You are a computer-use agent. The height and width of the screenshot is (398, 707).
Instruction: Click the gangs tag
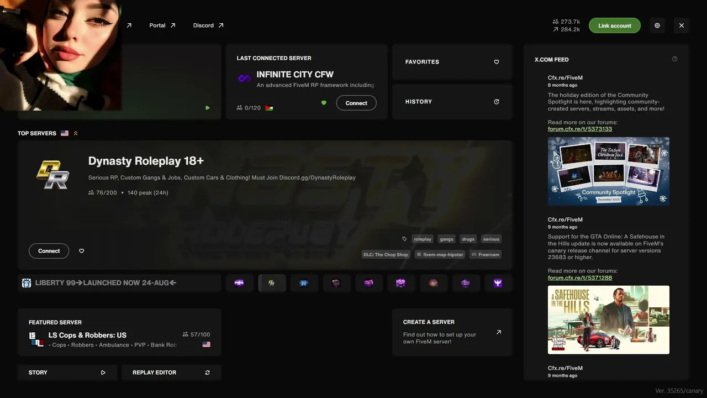(447, 239)
